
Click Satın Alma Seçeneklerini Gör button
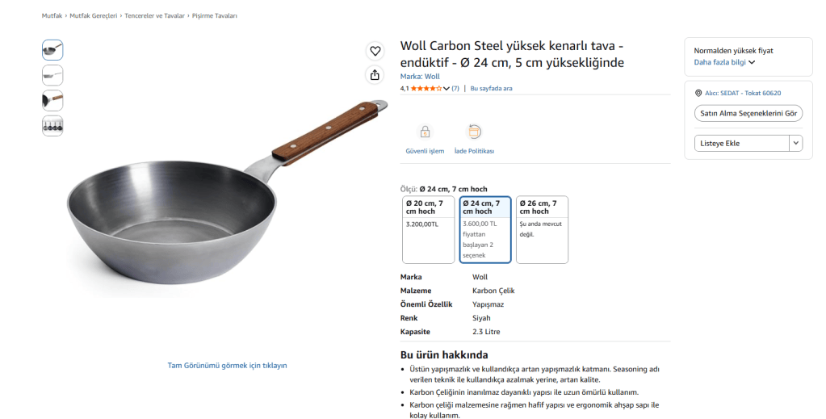tap(748, 113)
